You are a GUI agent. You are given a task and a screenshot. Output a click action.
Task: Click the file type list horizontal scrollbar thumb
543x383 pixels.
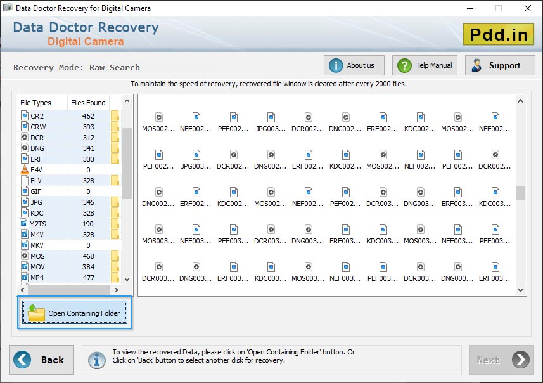pos(69,290)
